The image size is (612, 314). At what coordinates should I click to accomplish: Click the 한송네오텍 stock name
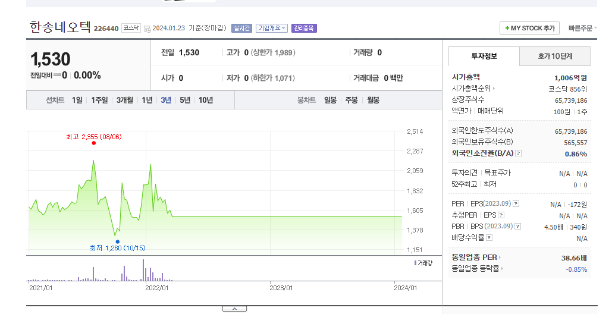point(60,27)
